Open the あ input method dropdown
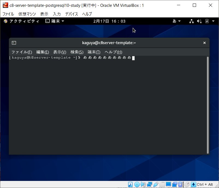This screenshot has height=188, width=219. click(177, 21)
